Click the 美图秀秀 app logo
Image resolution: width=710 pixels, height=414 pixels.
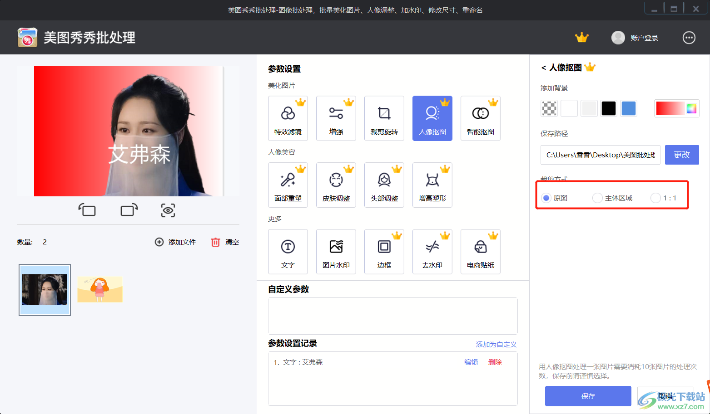[x=27, y=37]
